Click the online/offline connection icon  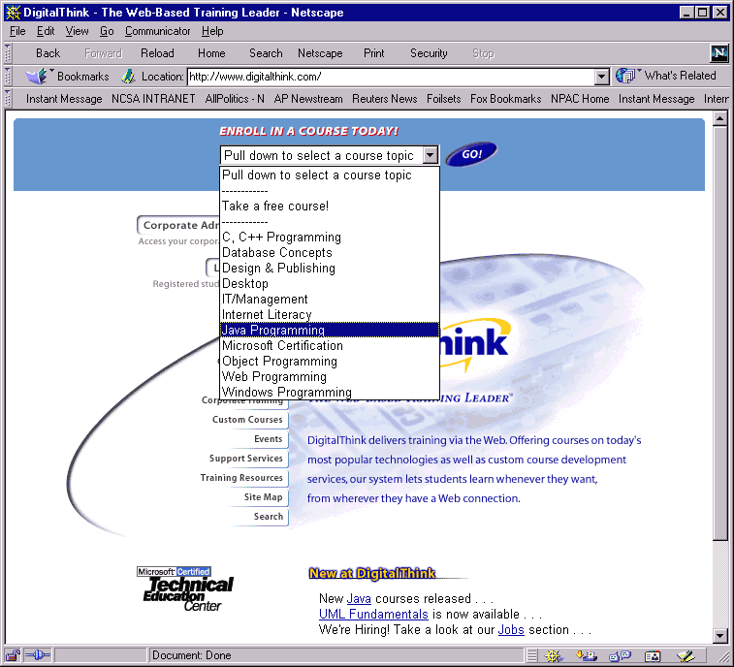pyautogui.click(x=38, y=655)
